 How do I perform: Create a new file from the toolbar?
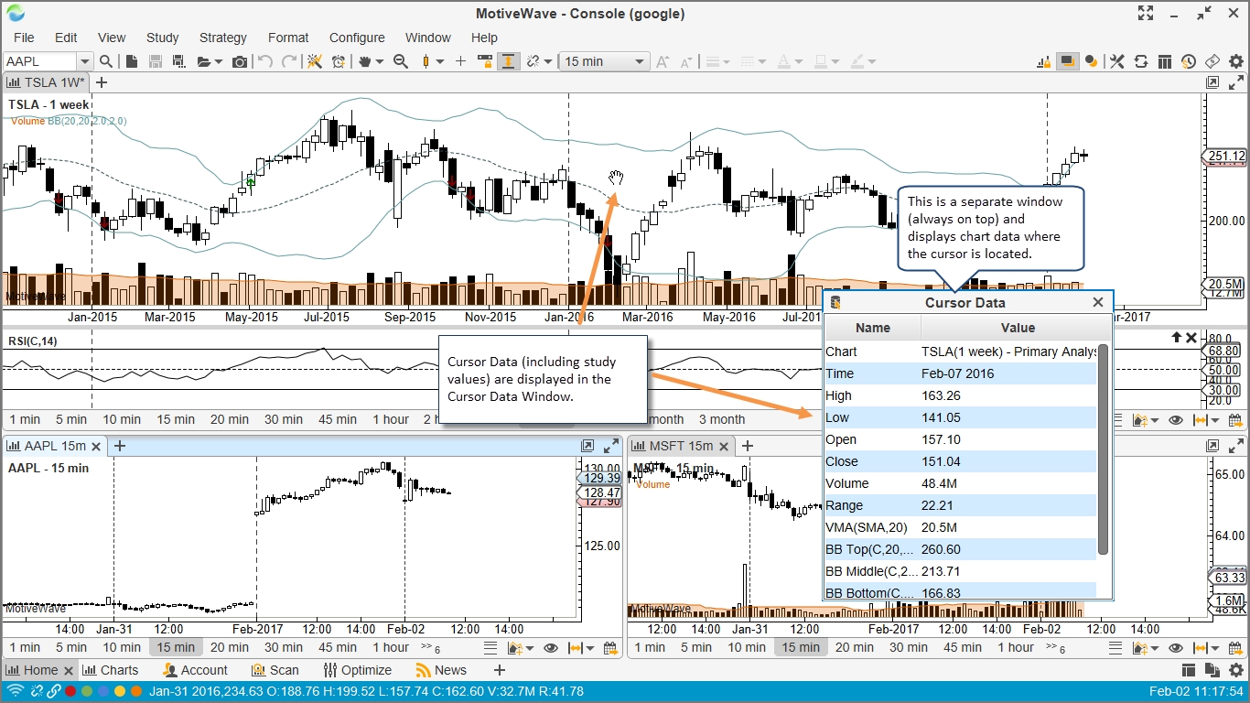click(x=132, y=61)
